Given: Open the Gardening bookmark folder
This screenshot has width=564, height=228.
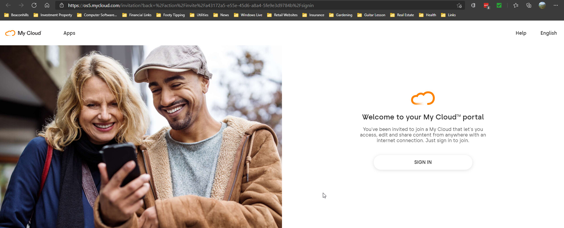Looking at the screenshot, I should click(x=341, y=15).
